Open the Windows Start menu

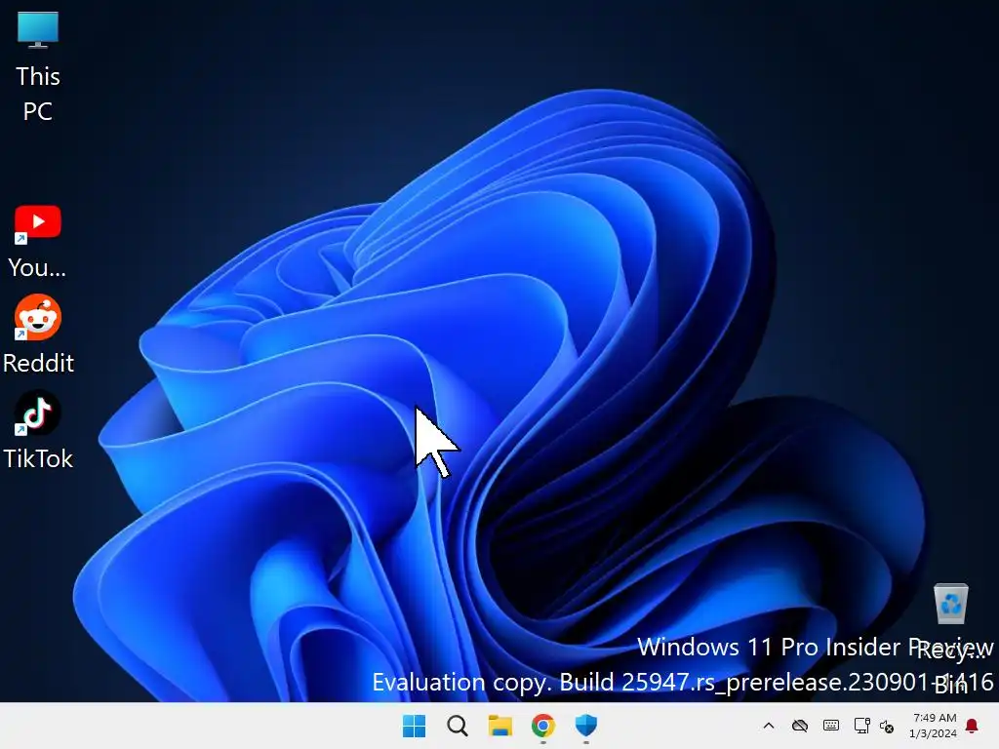click(414, 726)
